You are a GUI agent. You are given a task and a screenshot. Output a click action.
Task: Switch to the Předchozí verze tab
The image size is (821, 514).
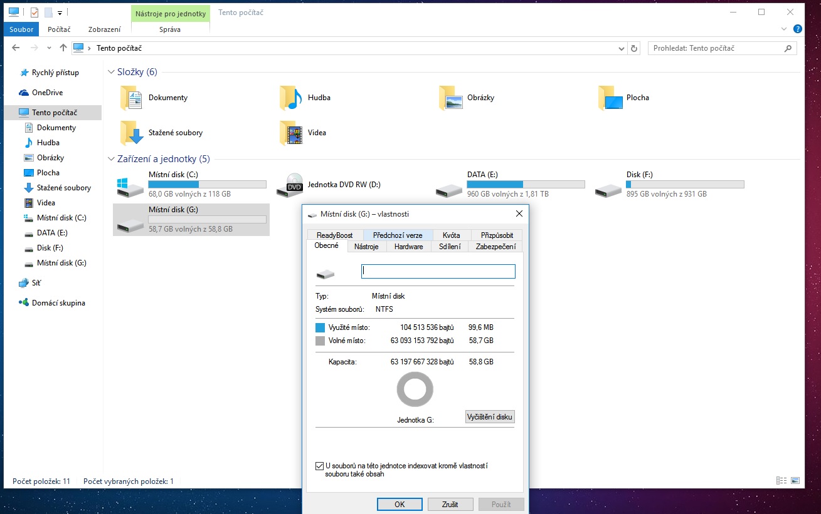pos(398,235)
